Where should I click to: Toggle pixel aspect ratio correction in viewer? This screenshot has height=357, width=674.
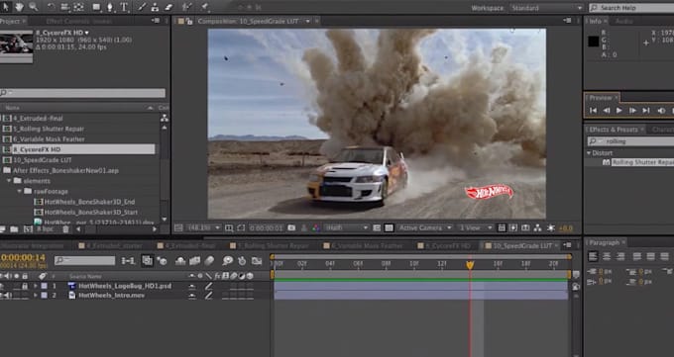pos(502,227)
